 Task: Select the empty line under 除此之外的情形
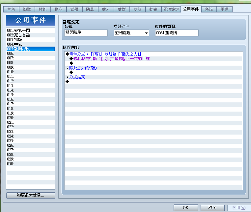click(x=154, y=73)
